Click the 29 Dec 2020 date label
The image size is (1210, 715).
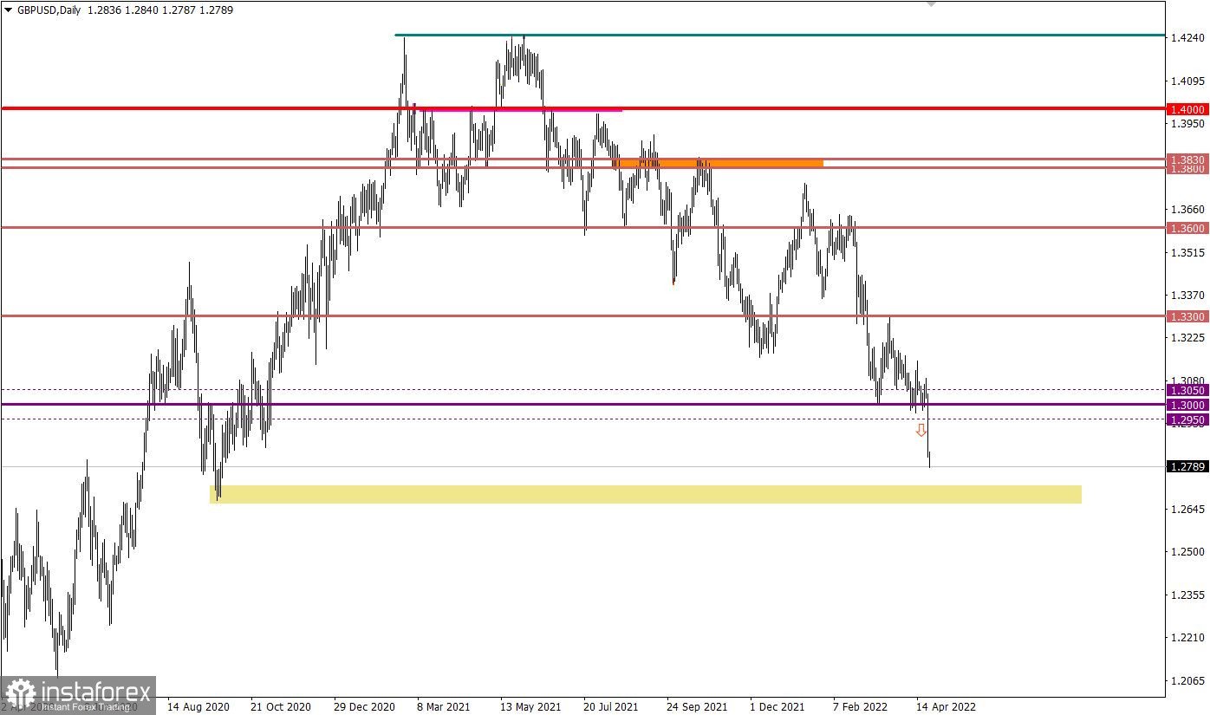tap(365, 706)
